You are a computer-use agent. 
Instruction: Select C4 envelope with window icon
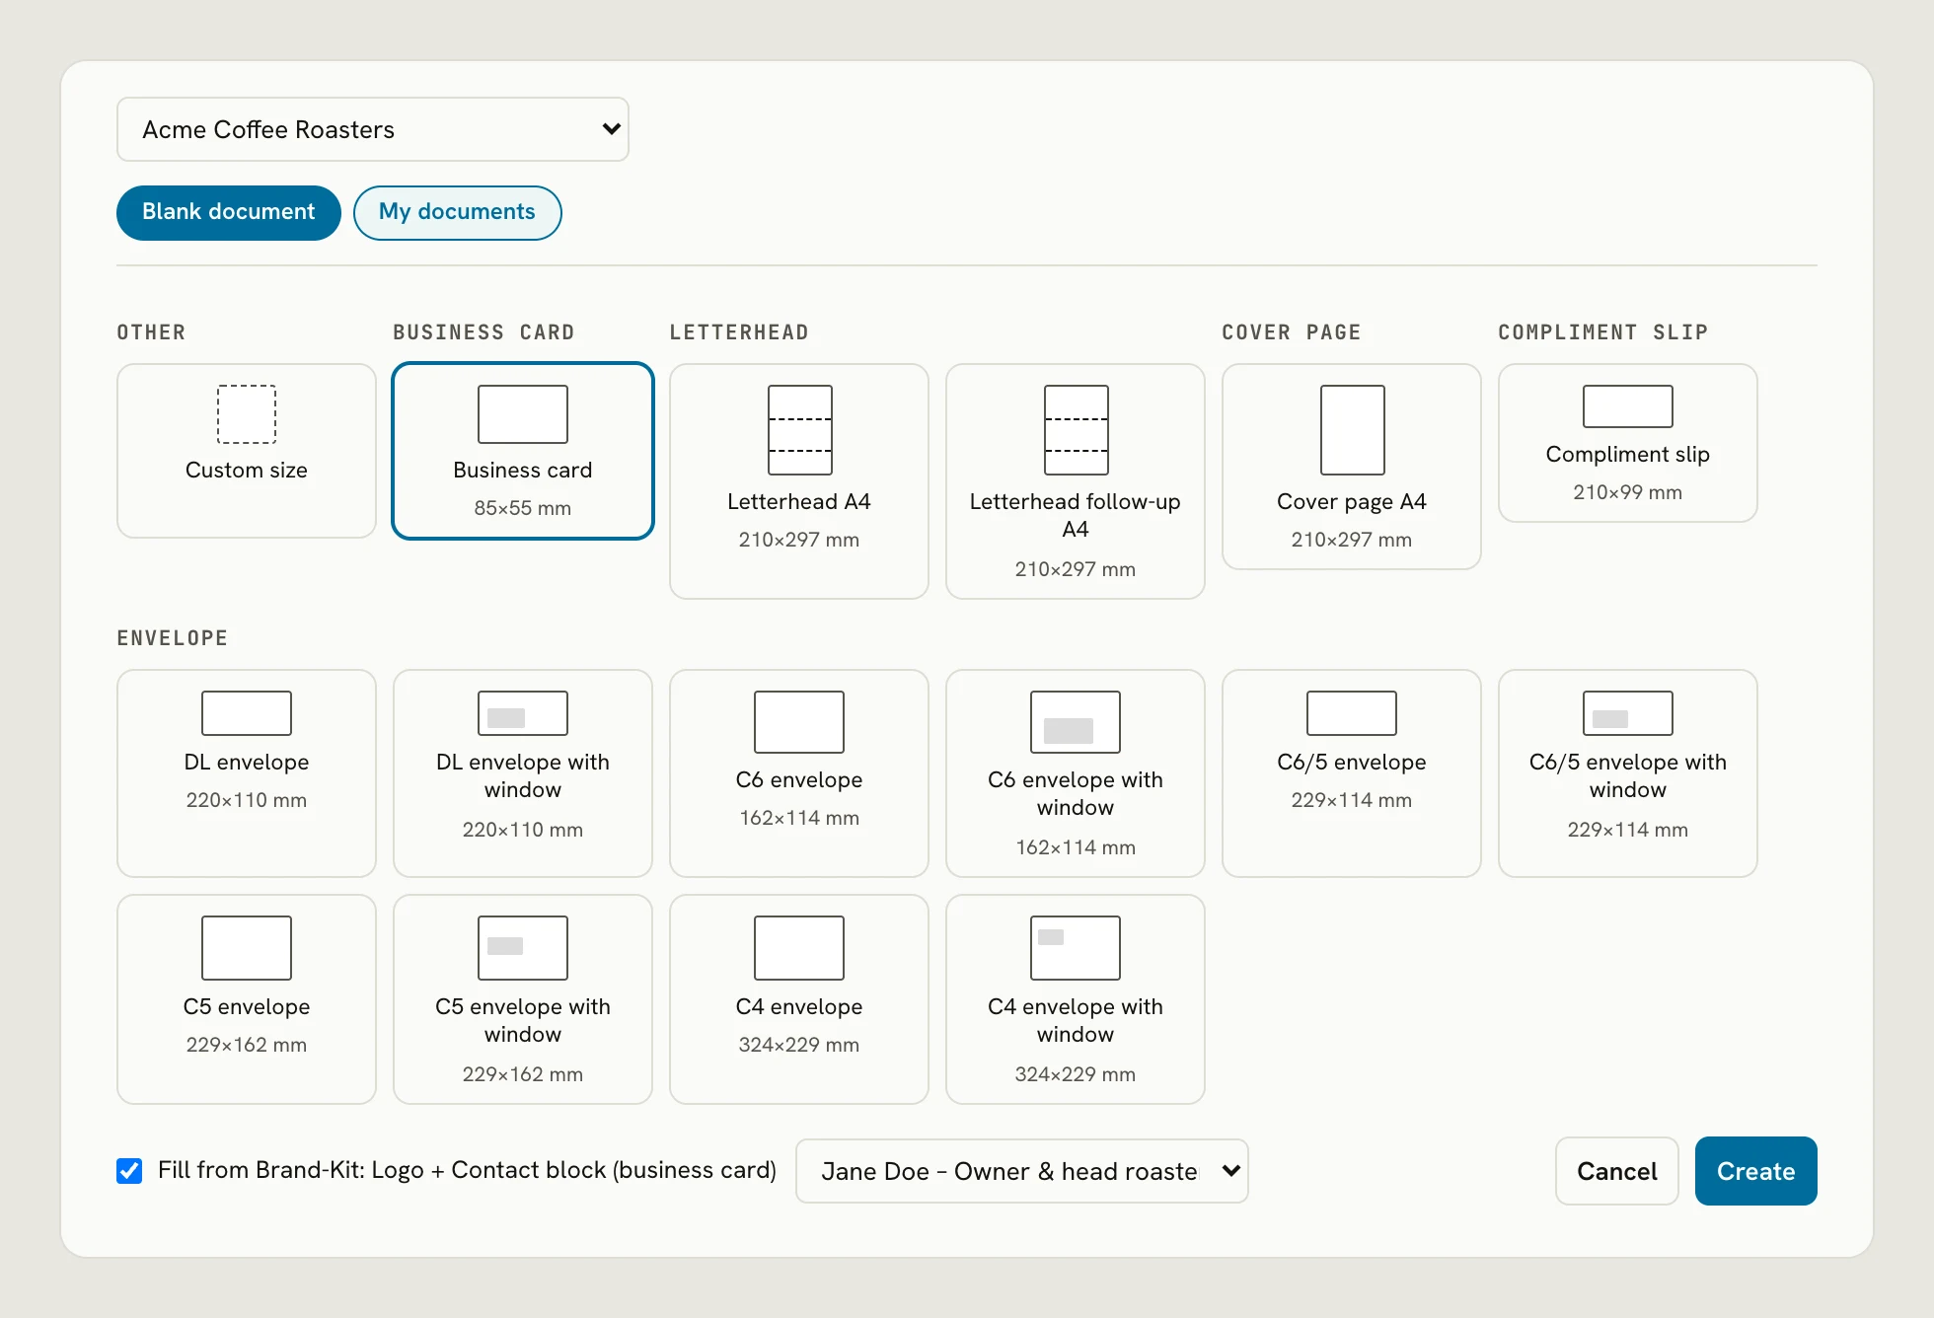(1076, 948)
